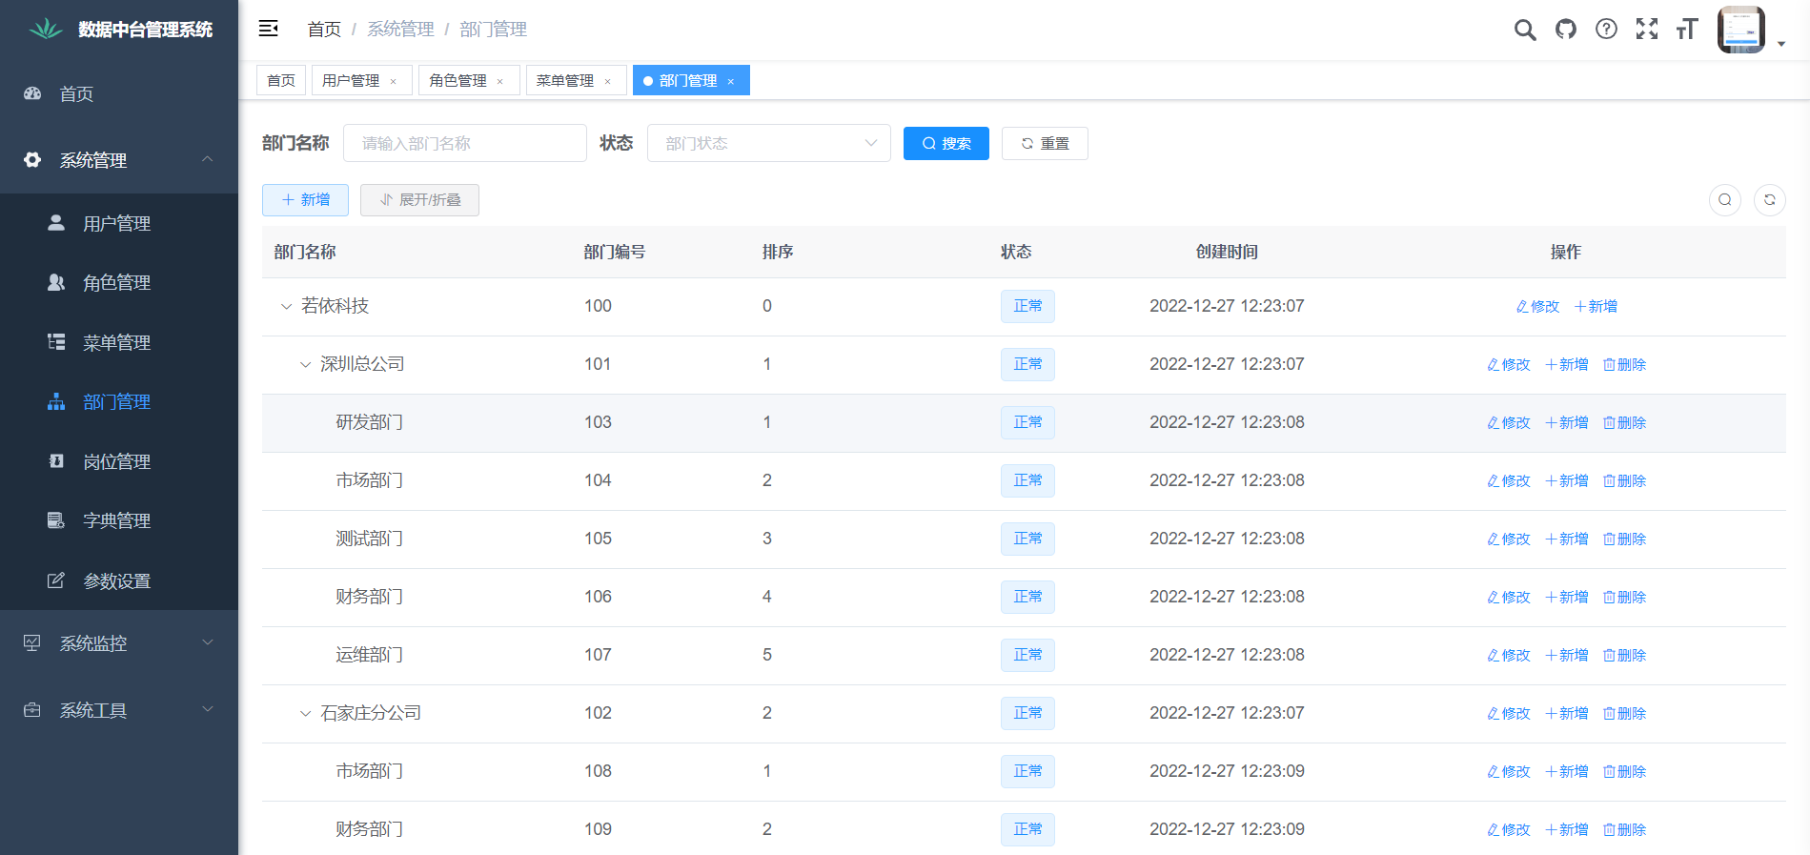Expand the 系统监控 sidebar menu
Viewport: 1810px width, 855px height.
[119, 643]
